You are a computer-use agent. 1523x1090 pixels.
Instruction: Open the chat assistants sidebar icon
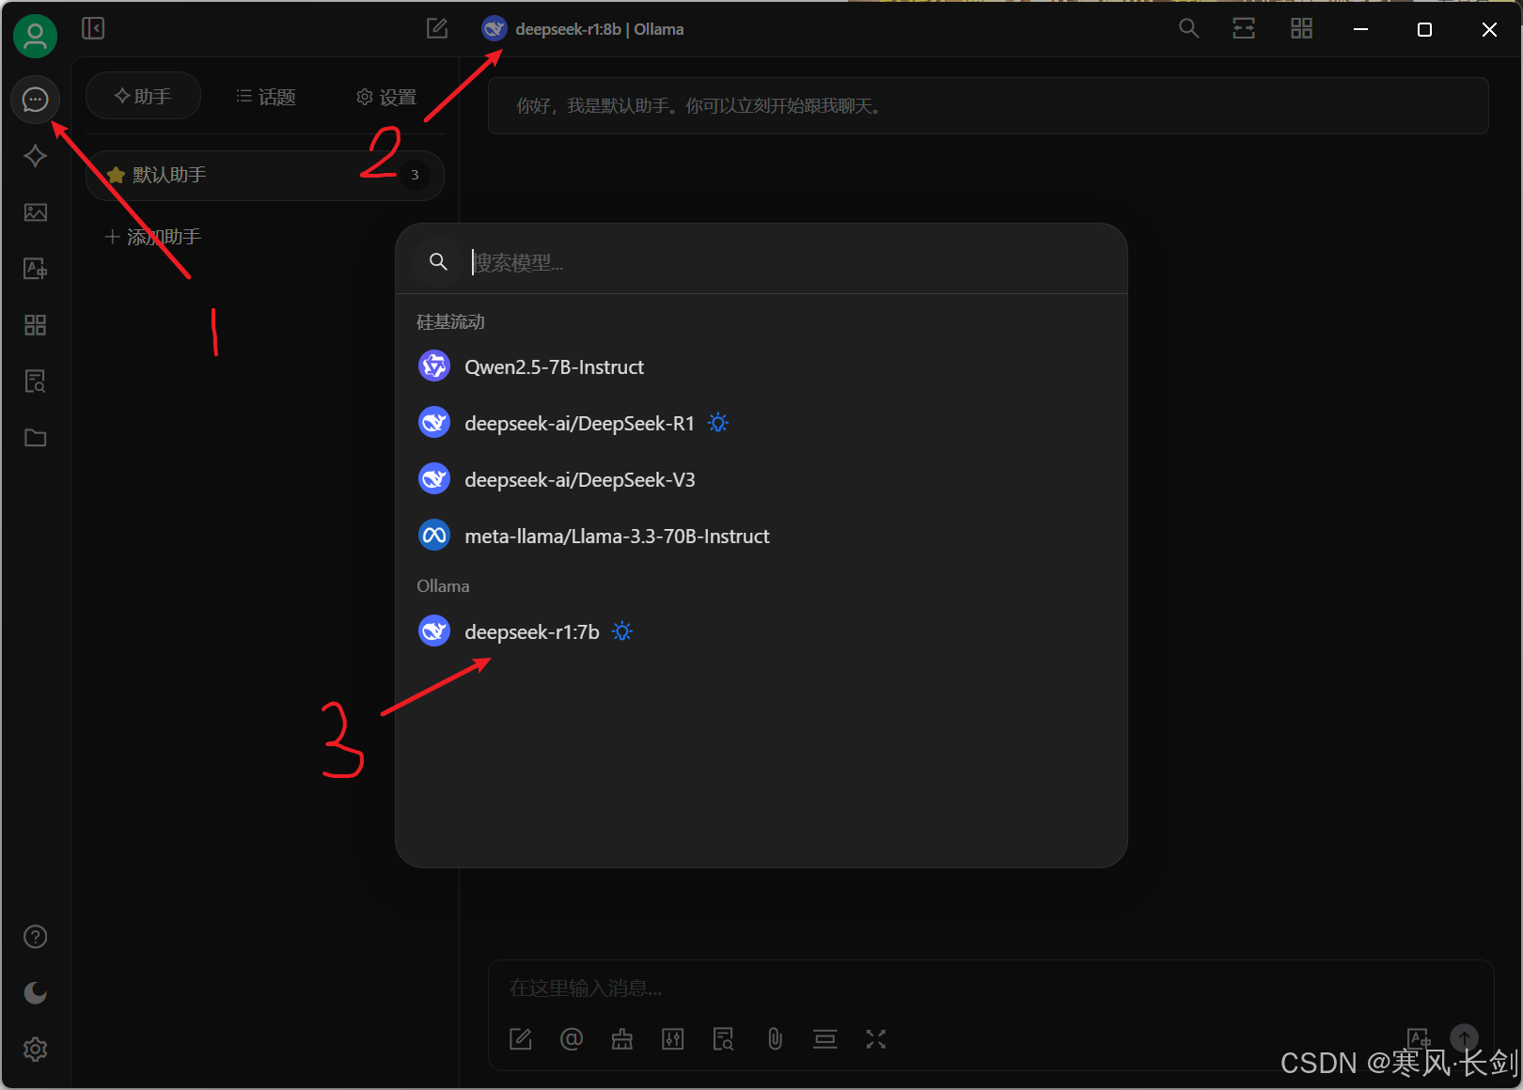(x=35, y=99)
